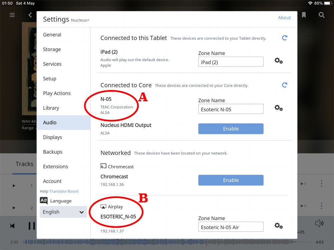The height and width of the screenshot is (250, 334).
Task: Expand the English language dropdown
Action: click(x=63, y=212)
